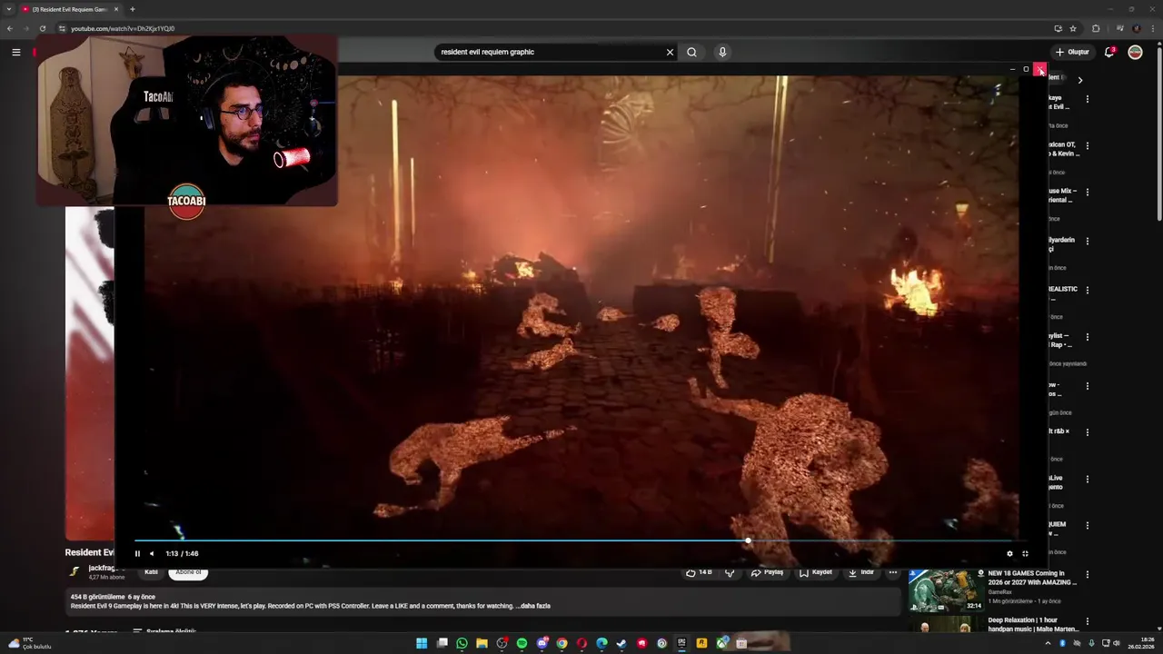Clear the YouTube search box text

tap(670, 52)
